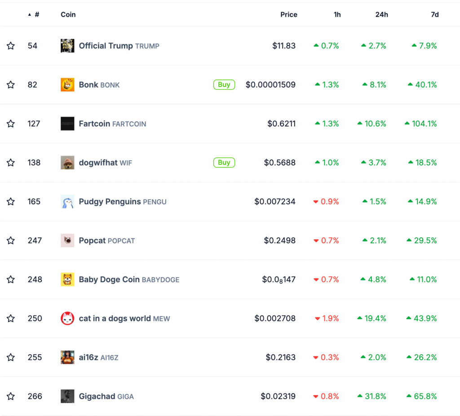Viewport: 460px width, 416px height.
Task: Click the Pudgy Penguins logo
Action: click(x=67, y=201)
